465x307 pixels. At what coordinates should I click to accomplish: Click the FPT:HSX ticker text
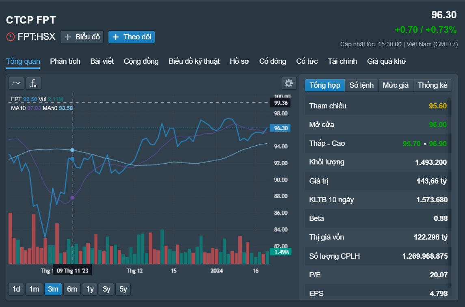(x=37, y=37)
